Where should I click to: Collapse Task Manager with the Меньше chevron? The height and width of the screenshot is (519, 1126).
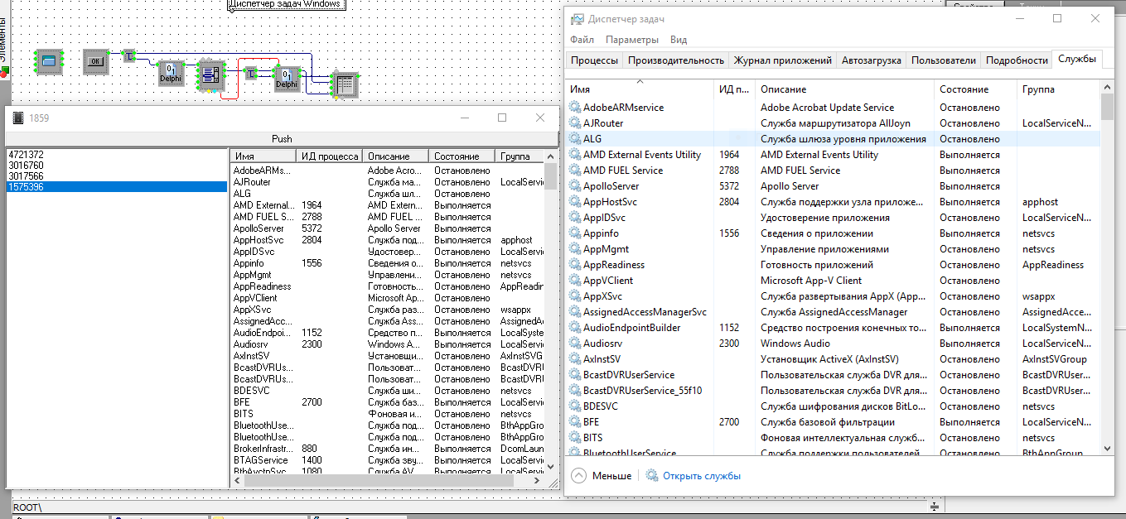click(x=579, y=476)
